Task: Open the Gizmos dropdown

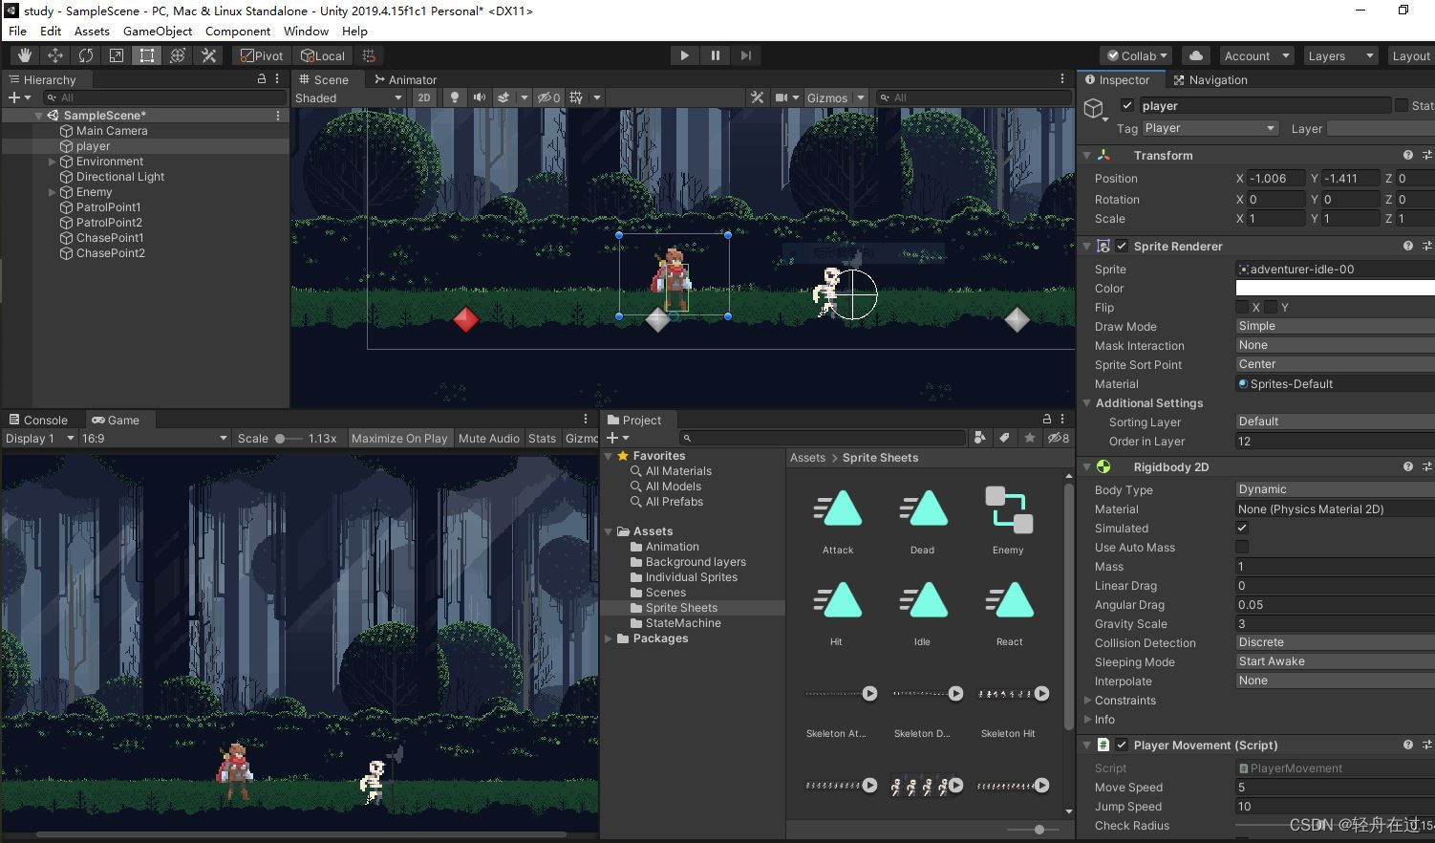Action: [x=835, y=97]
